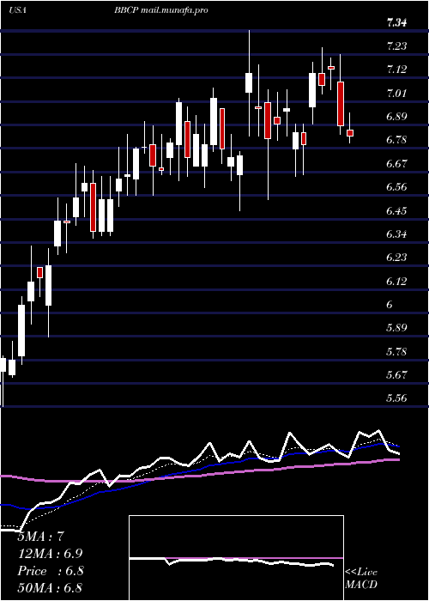Click the <<Live MACD label

tap(361, 579)
